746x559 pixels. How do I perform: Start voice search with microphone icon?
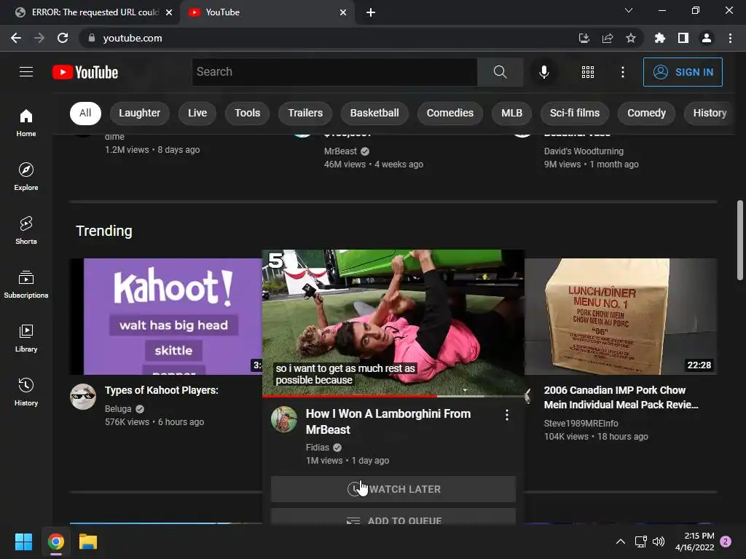[x=543, y=72]
